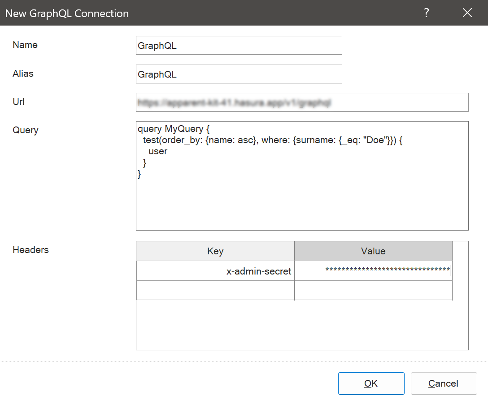The image size is (488, 401).
Task: Click the test(order_by...) query line
Action: click(273, 140)
